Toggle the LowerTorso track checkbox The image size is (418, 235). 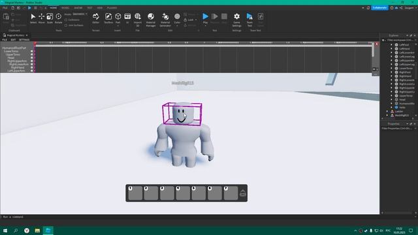click(x=32, y=51)
